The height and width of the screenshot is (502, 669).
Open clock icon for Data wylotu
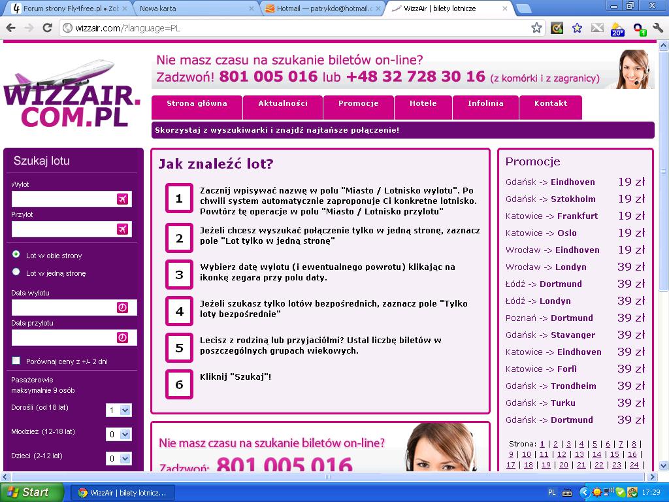click(122, 307)
